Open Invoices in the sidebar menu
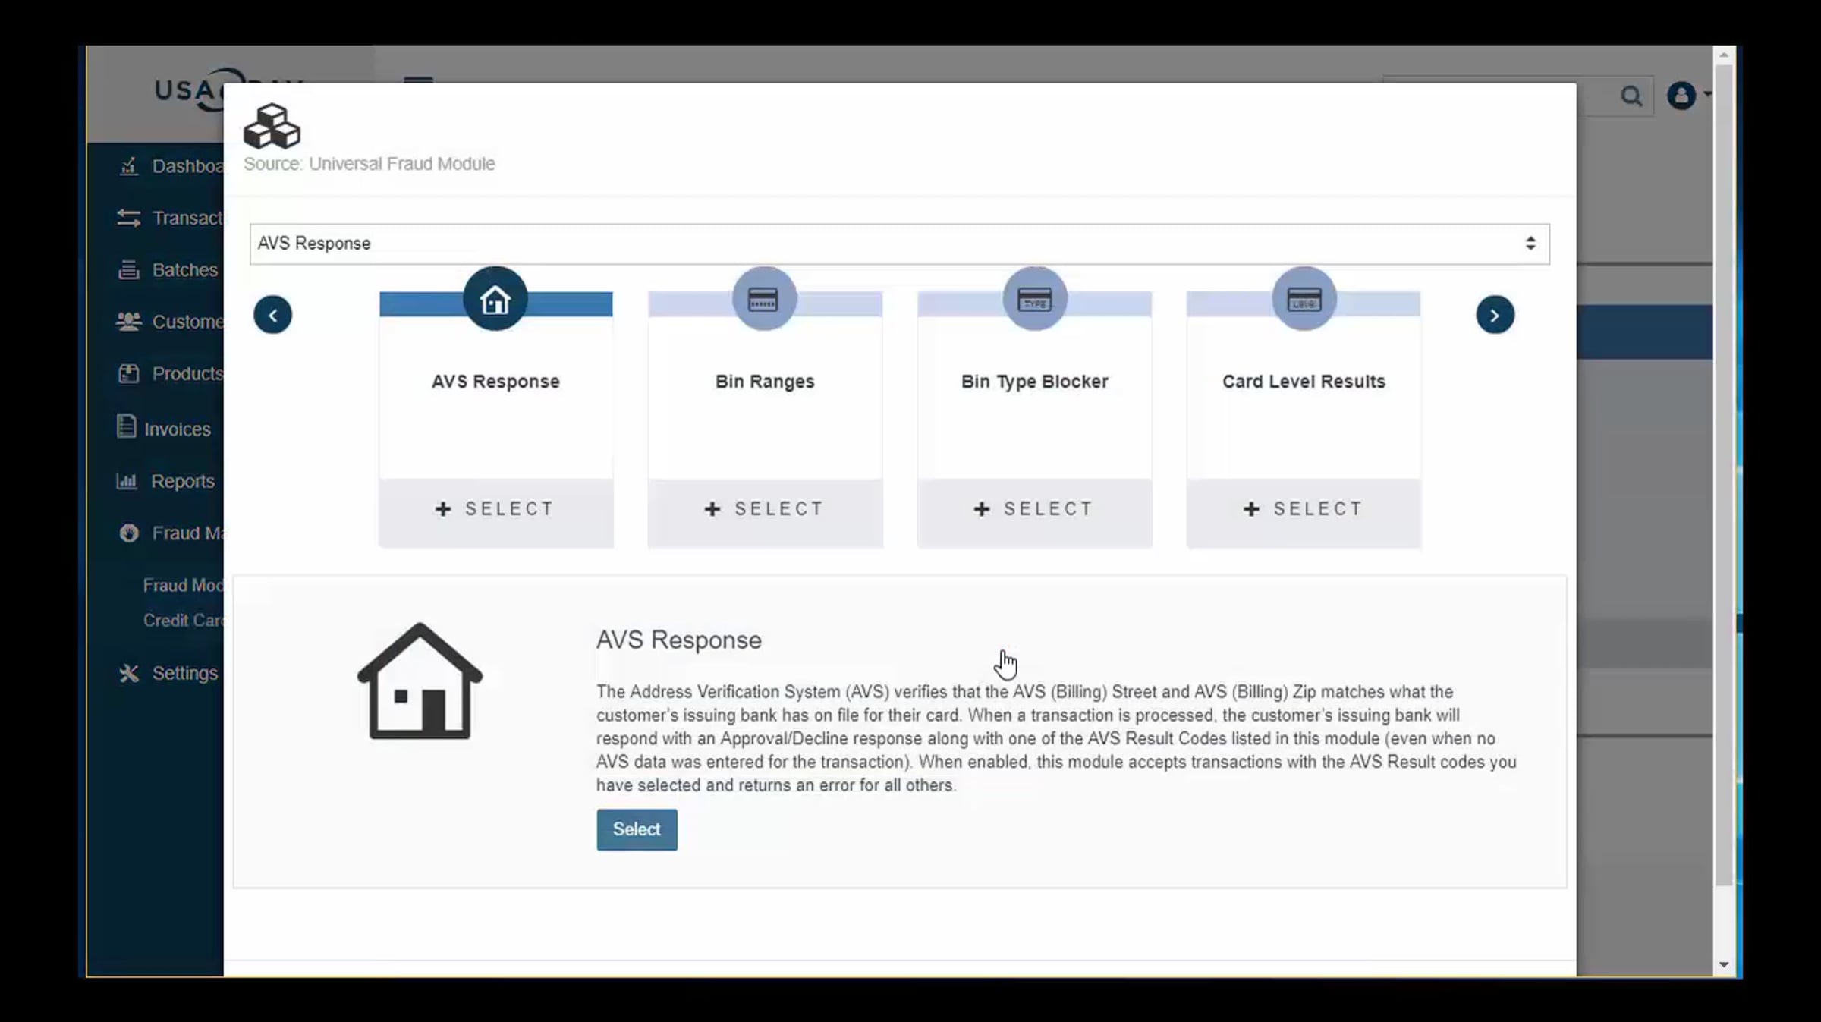The height and width of the screenshot is (1022, 1821). [177, 429]
